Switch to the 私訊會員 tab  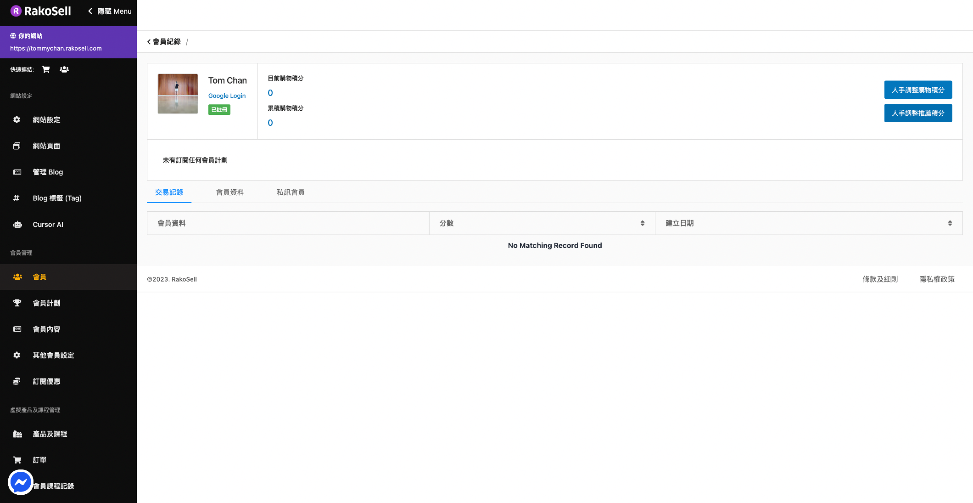tap(291, 192)
